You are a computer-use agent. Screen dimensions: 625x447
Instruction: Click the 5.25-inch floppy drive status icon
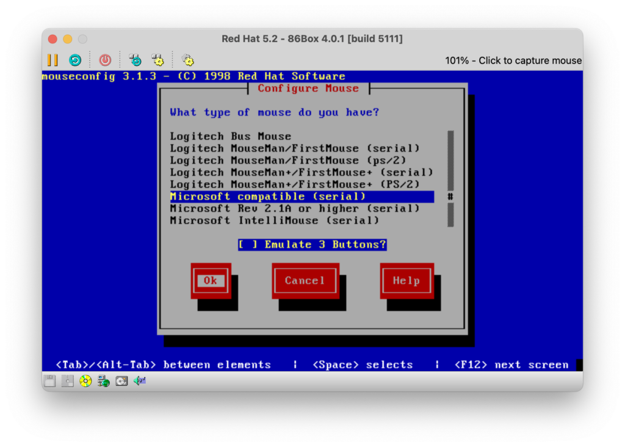coord(67,381)
